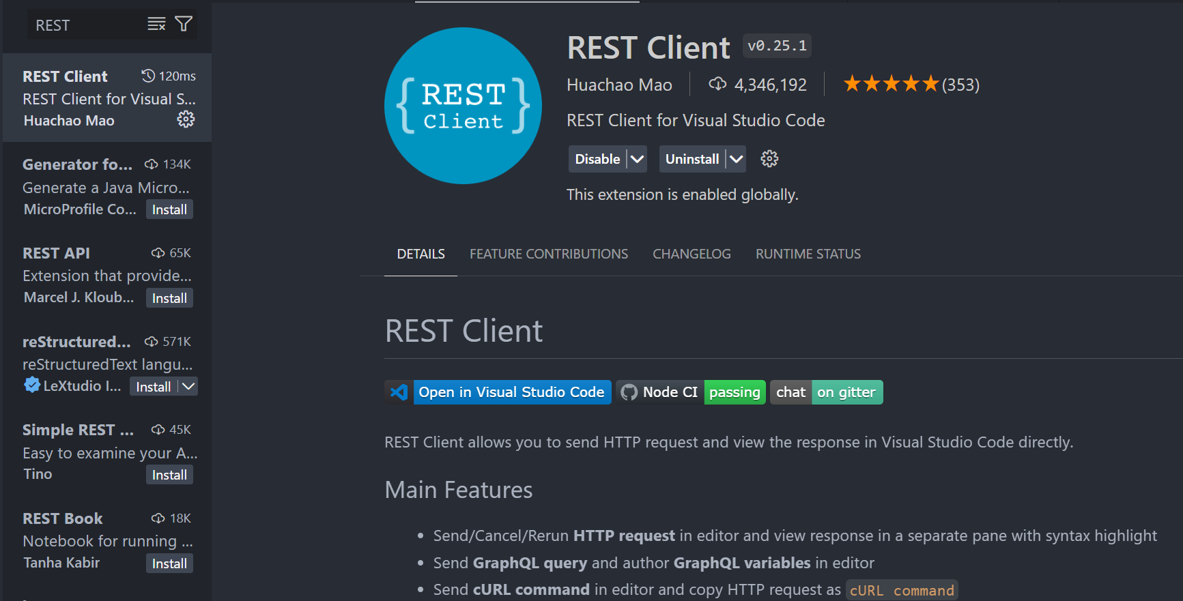1183x601 pixels.
Task: Open the Changelog tab
Action: pos(691,254)
